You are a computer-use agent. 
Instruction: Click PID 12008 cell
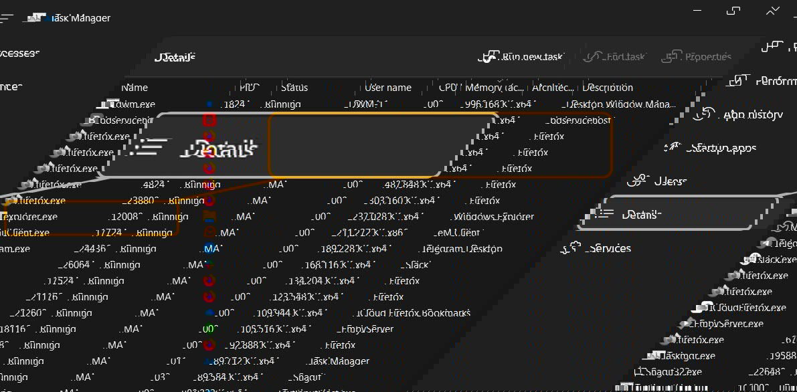[128, 217]
